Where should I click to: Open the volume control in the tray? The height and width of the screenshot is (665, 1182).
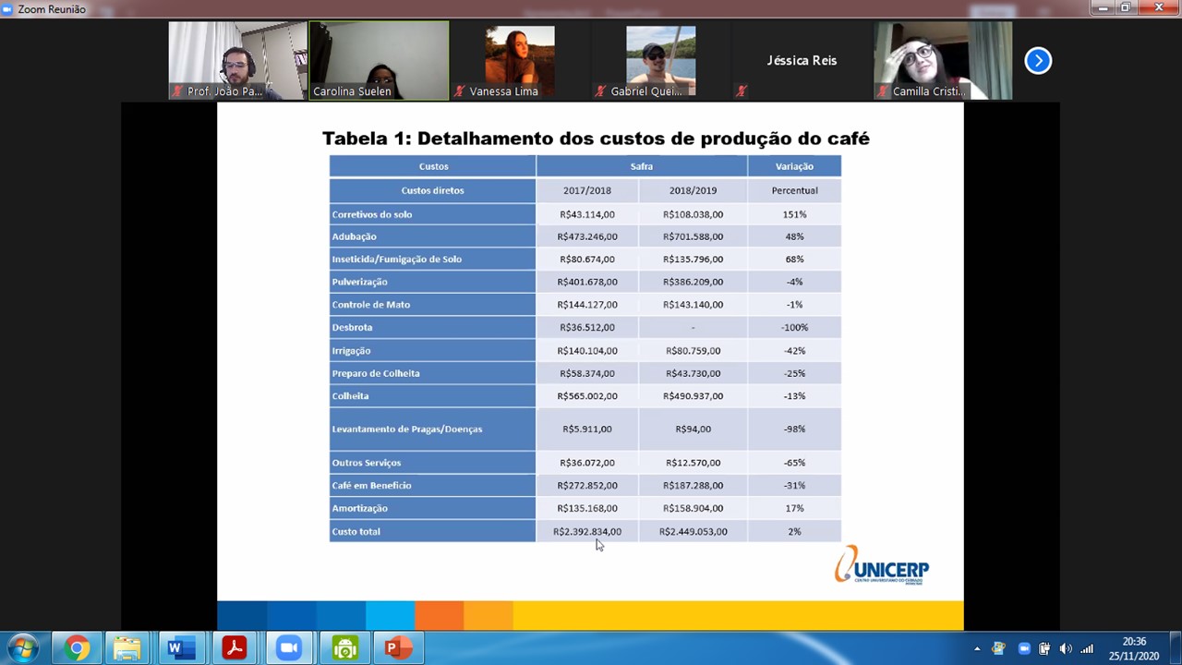[1066, 648]
